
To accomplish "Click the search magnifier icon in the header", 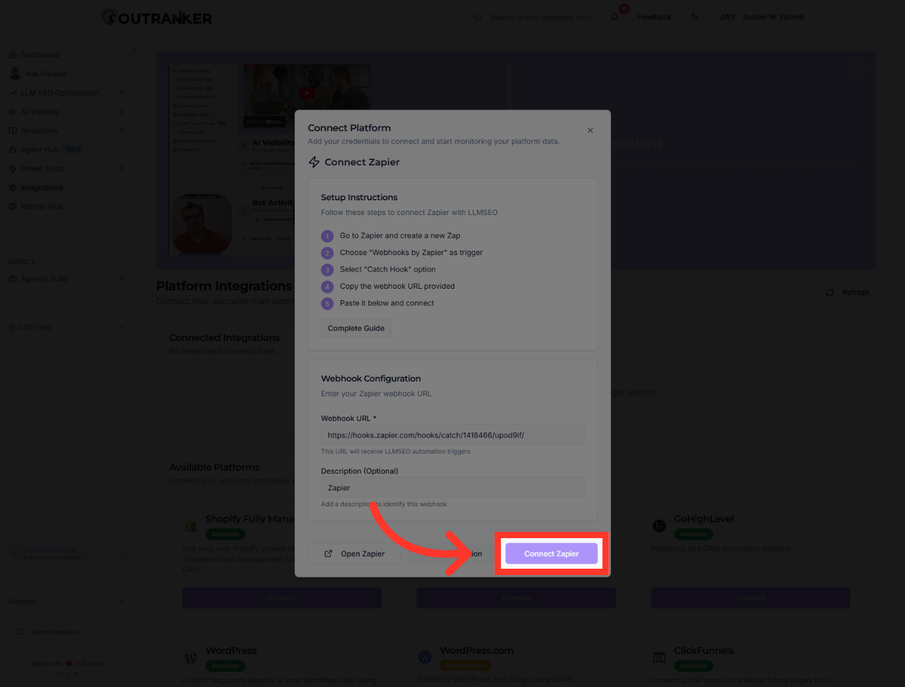I will pos(479,17).
